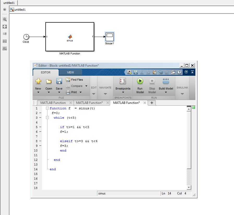Click the Find Files button
This screenshot has width=234, height=215.
coord(74,80)
